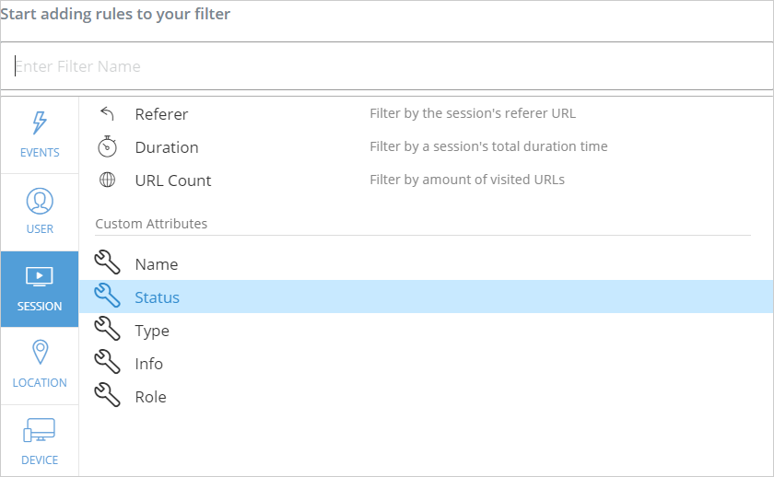
Task: Switch to the User tab
Action: [40, 211]
